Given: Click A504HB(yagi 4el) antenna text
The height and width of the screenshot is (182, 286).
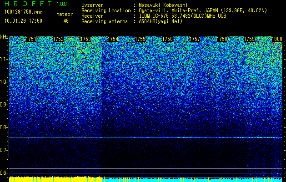Looking at the screenshot, I should [x=161, y=21].
